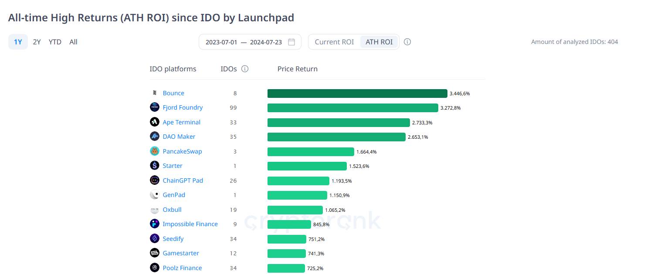Screen dimensions: 647x274
Task: Click the GenPad 1.150,9% bar
Action: pos(297,195)
